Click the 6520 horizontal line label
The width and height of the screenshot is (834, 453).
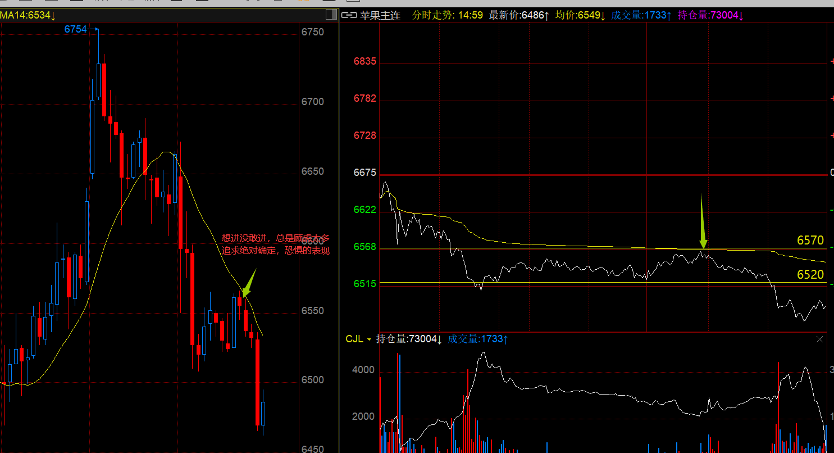pos(810,274)
